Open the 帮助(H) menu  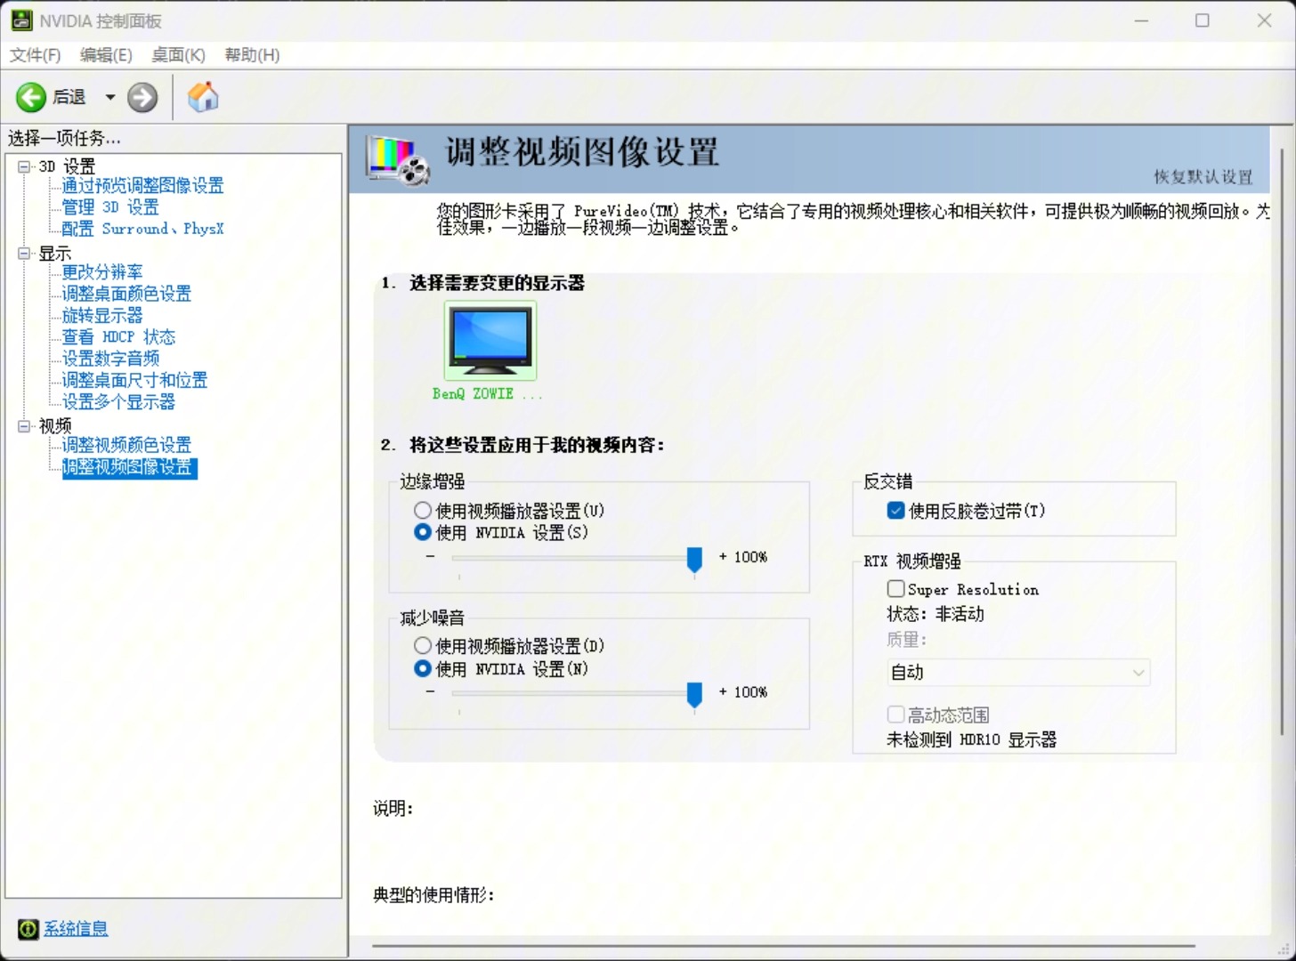tap(252, 55)
